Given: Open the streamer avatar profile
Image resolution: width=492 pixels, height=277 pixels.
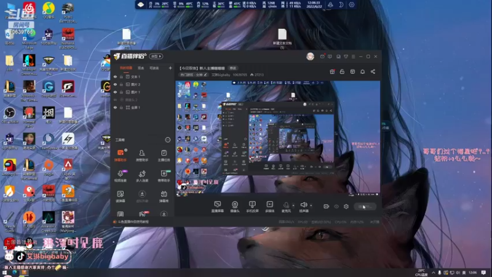Looking at the screenshot, I should (310, 57).
